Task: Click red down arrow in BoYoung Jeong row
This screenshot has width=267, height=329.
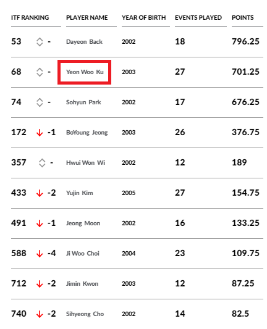Action: (x=40, y=133)
